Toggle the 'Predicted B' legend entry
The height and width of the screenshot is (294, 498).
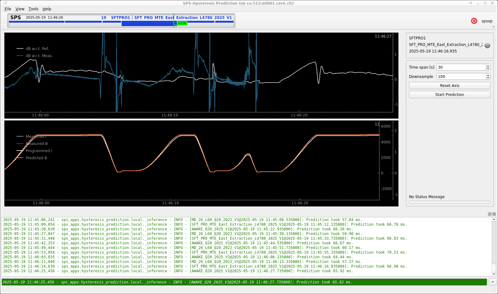tap(36, 158)
